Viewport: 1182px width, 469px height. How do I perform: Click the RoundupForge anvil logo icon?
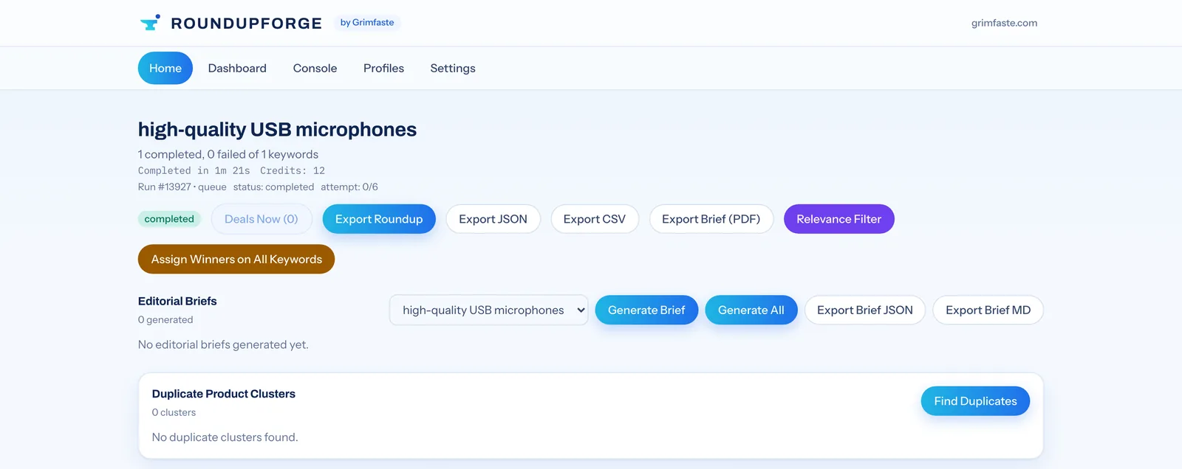click(x=150, y=23)
